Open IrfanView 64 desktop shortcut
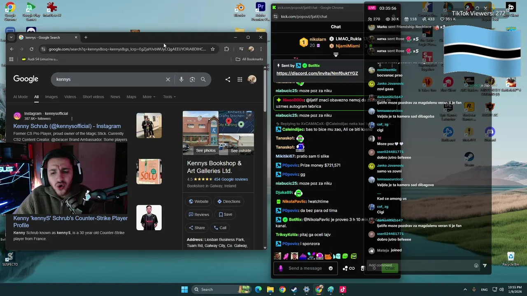Screen dimensions: 527x296 pos(51,10)
